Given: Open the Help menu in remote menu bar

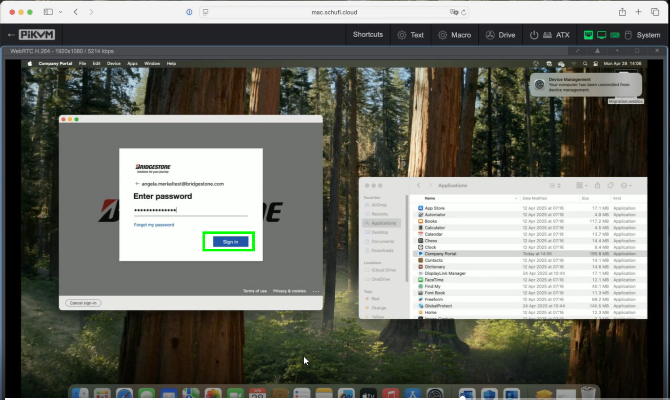Looking at the screenshot, I should [171, 63].
